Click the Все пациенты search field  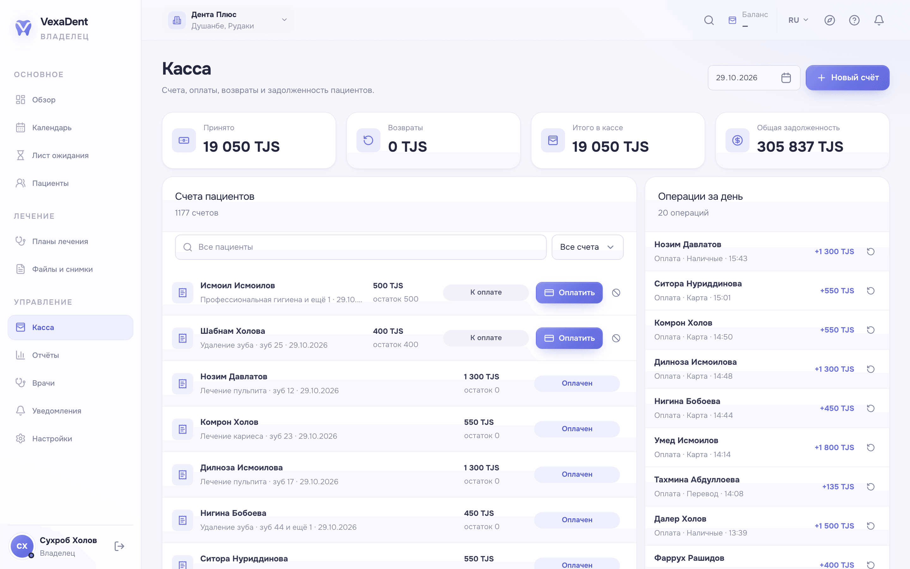pos(361,247)
